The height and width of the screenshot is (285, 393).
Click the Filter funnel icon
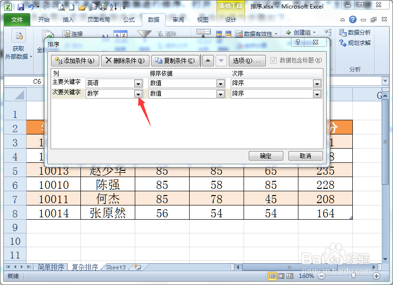[144, 34]
